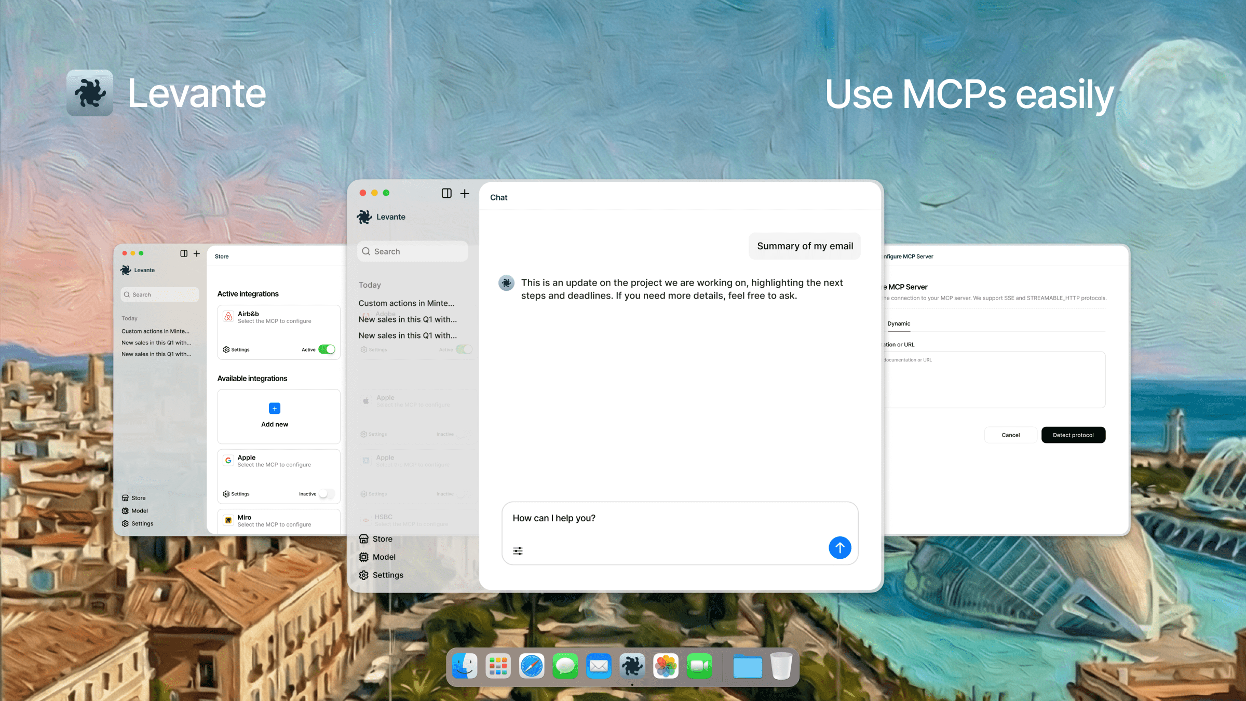Screen dimensions: 1246x701
Task: Toggle sidebar layout icon in front Chat window
Action: pos(446,193)
